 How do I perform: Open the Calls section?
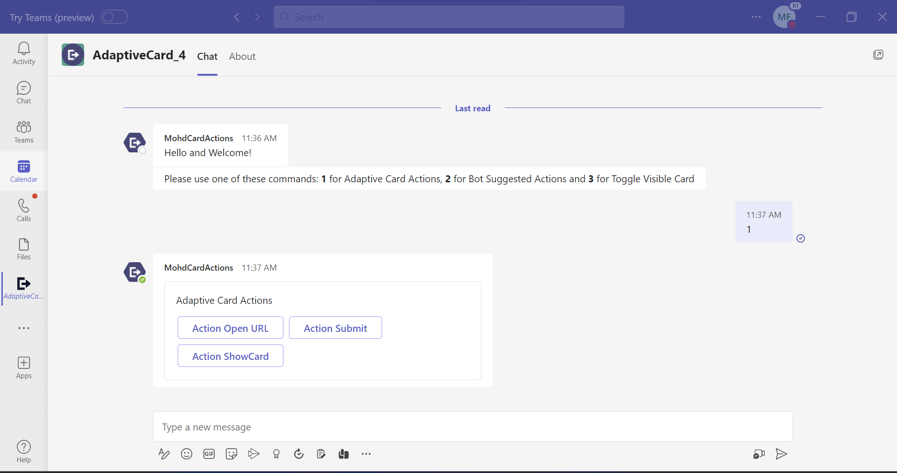24,210
